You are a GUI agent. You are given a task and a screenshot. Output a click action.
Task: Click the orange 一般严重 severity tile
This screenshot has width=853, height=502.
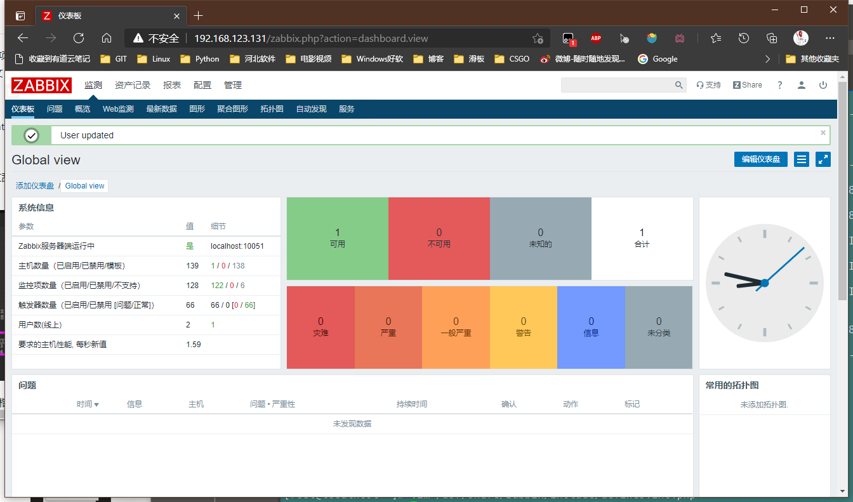456,327
